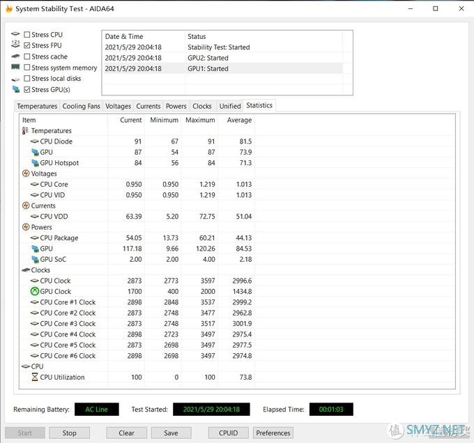The image size is (474, 443).
Task: Click the memory icon of Clocks group
Action: [x=26, y=270]
